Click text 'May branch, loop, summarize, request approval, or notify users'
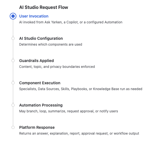Image resolution: width=154 pixels, height=141 pixels. tap(69, 111)
